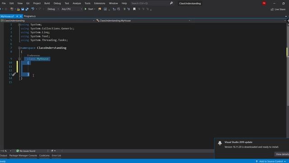Screen dimensions: 289x163
Task: Open the Build menu
Action: (x=47, y=3)
